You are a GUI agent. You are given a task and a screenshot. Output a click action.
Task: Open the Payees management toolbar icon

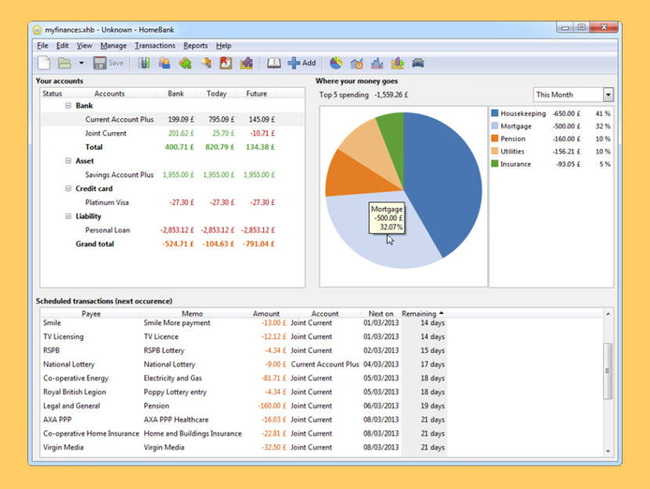pyautogui.click(x=164, y=63)
